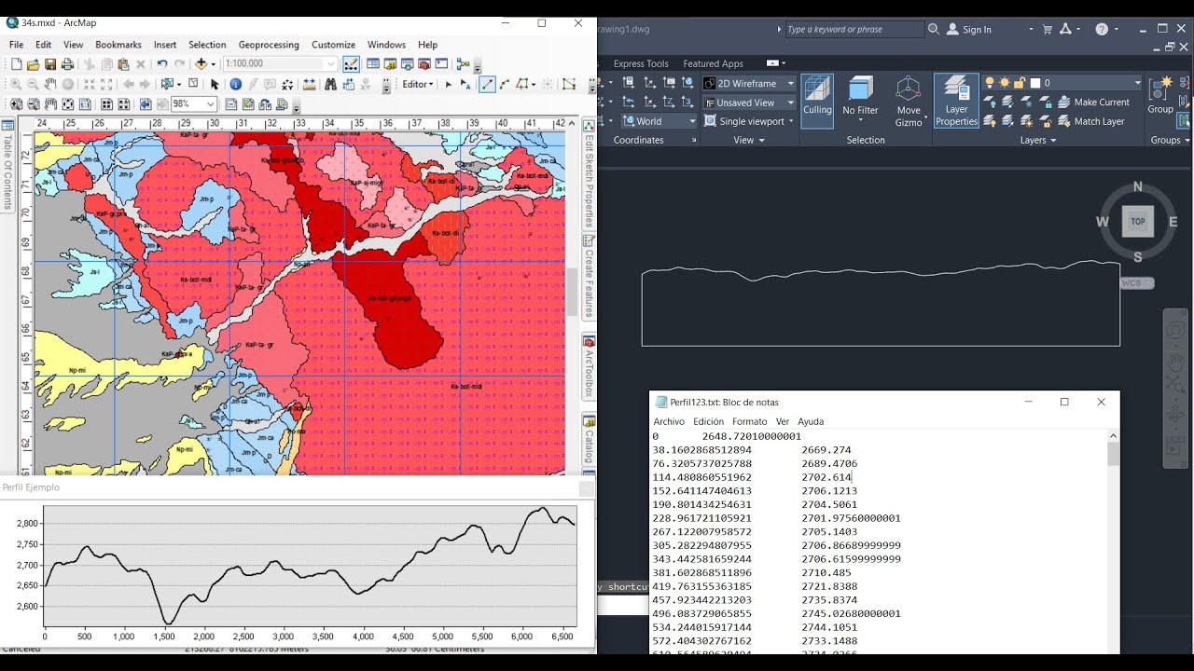This screenshot has height=671, width=1194.
Task: Click the WCS label under ViewCube
Action: 1136,282
